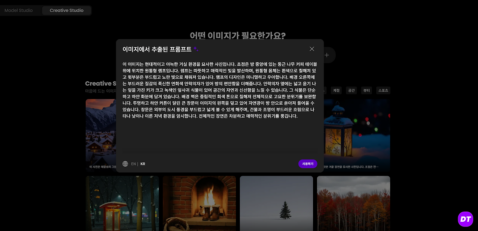Click the Creative S heading link

pyautogui.click(x=101, y=83)
